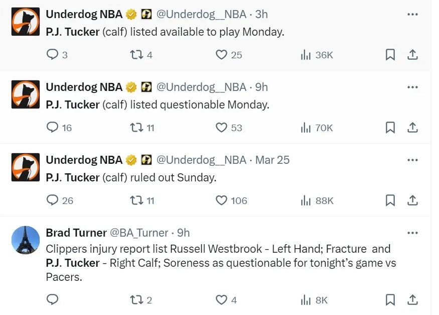This screenshot has width=439, height=315.
Task: Click the Underdog NBA avatar on the 3h tweet
Action: pyautogui.click(x=26, y=22)
